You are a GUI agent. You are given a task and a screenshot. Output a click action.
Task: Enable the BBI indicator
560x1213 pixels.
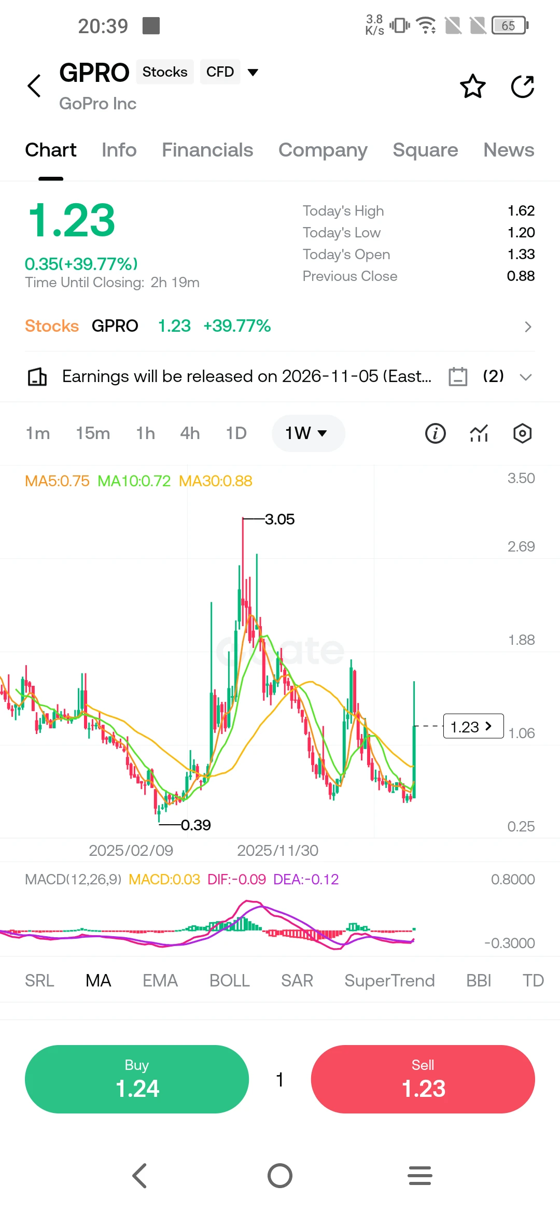coord(479,981)
